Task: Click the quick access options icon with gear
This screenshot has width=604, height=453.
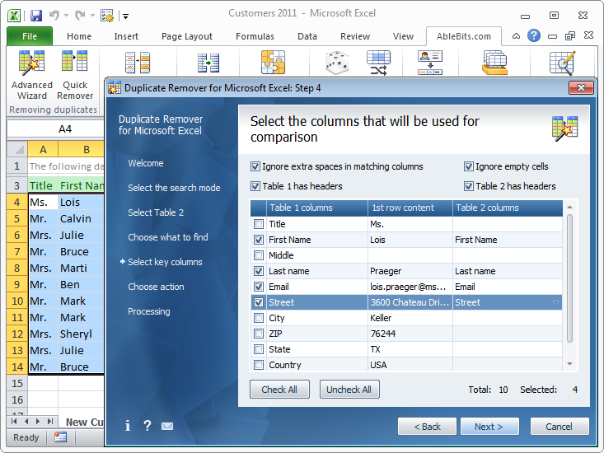Action: coord(107,16)
